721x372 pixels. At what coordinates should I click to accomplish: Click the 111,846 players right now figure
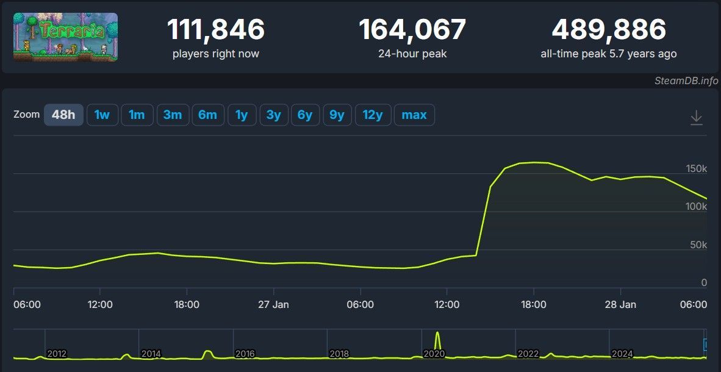point(216,30)
